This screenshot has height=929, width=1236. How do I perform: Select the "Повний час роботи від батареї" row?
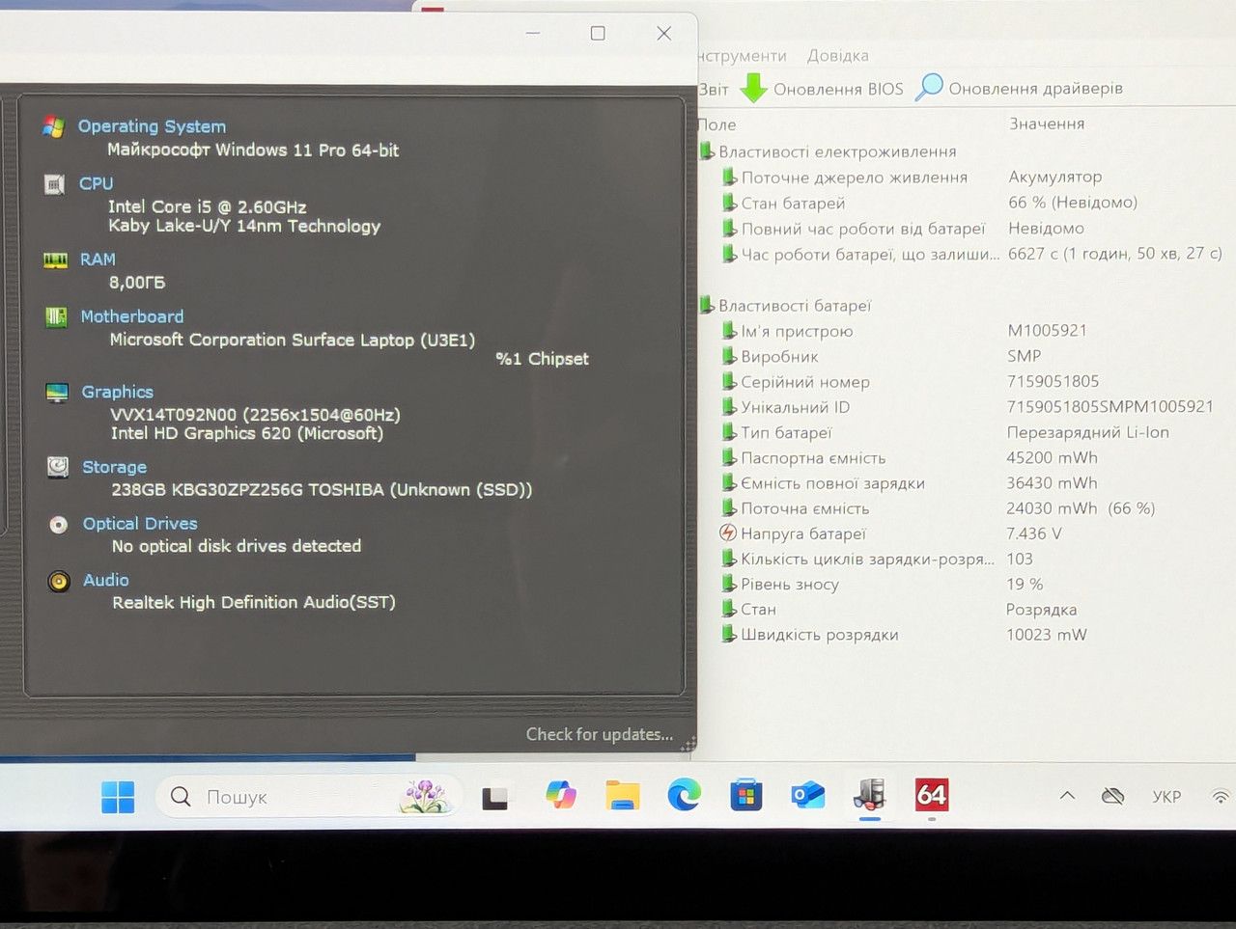click(x=966, y=229)
